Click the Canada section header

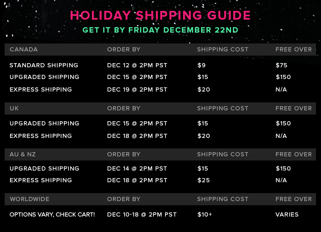pos(24,49)
